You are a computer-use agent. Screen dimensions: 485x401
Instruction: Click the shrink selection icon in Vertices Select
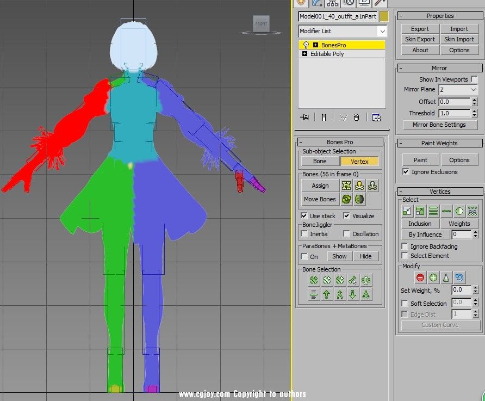point(407,211)
